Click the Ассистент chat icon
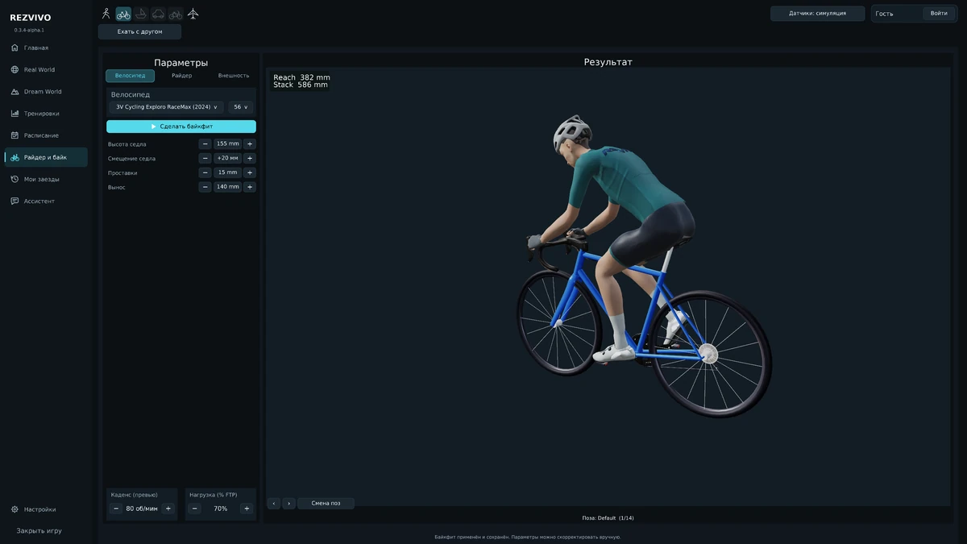 [15, 201]
